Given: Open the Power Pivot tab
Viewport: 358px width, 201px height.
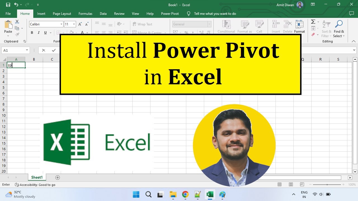Looking at the screenshot, I should click(170, 14).
